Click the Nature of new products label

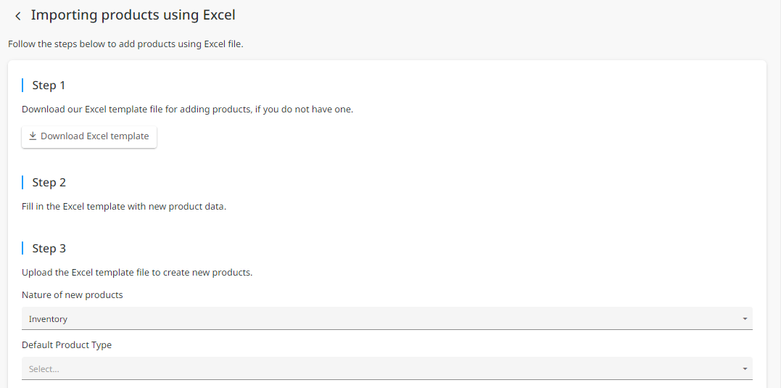tap(73, 295)
